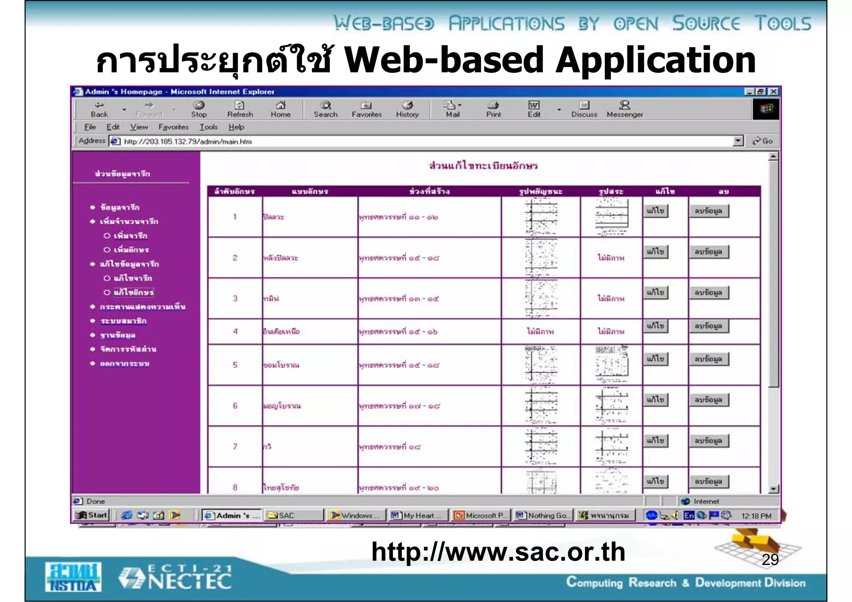852x602 pixels.
Task: Click the Go button beside address bar
Action: (762, 141)
